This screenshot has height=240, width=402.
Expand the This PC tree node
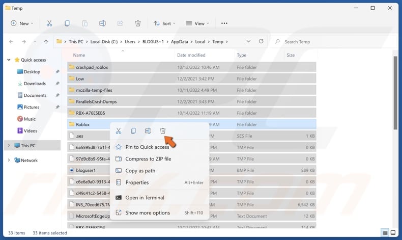pos(9,146)
